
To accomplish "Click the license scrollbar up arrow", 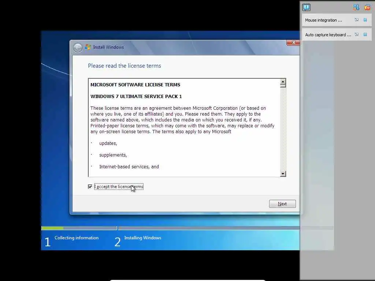I will [283, 82].
